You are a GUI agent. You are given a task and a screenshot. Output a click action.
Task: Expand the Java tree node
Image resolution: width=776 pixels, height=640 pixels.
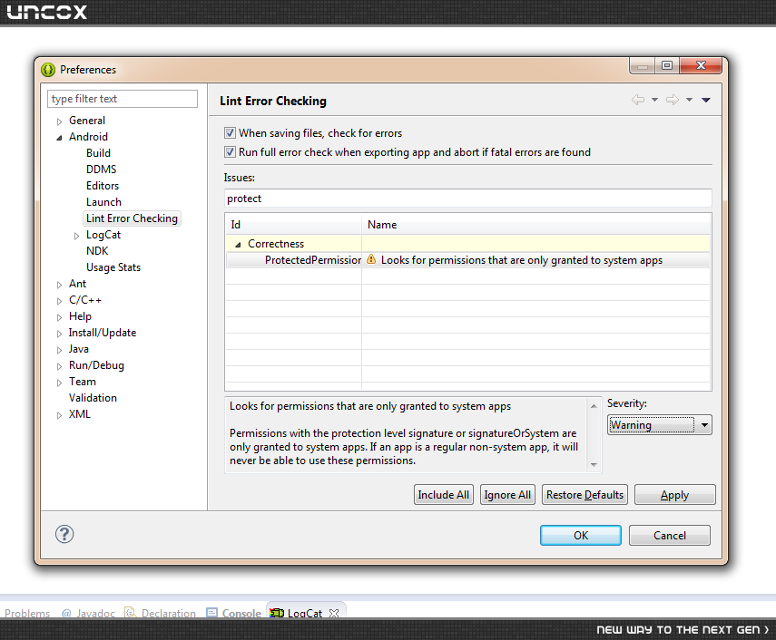59,350
